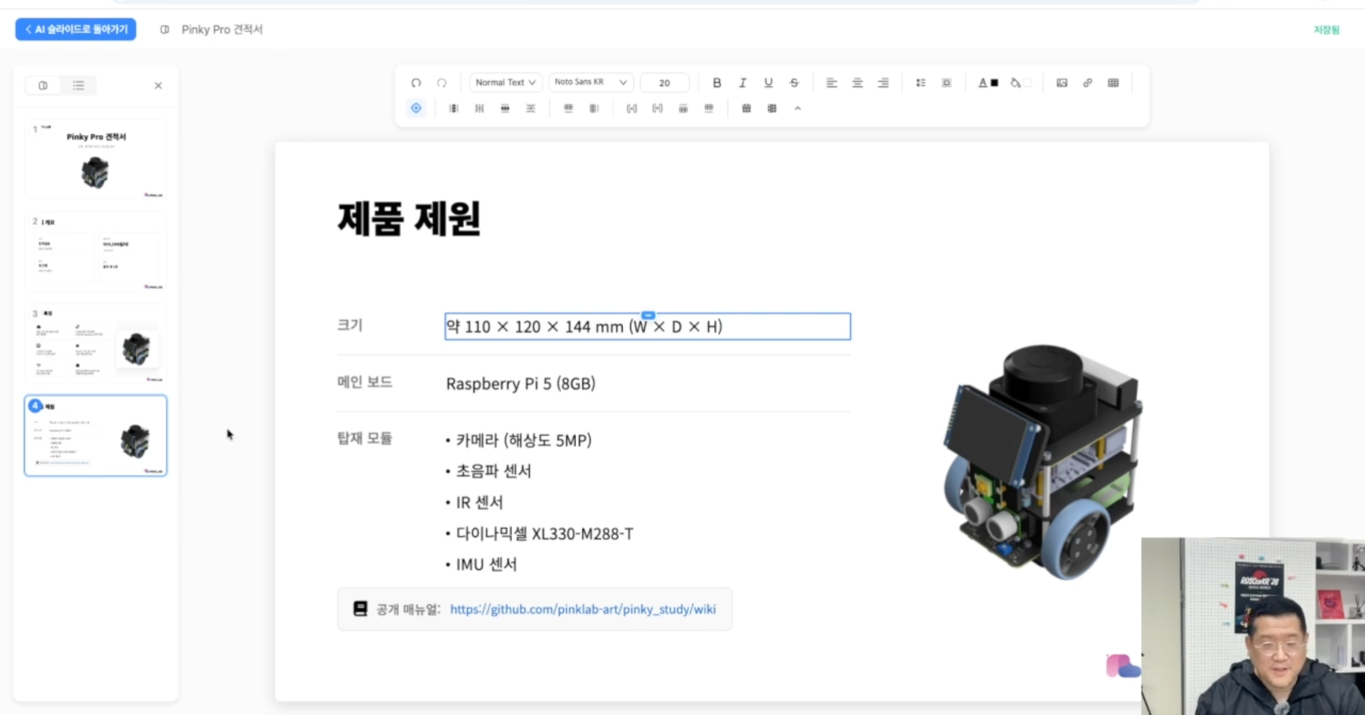Select the slide 4 thumbnail

point(96,435)
